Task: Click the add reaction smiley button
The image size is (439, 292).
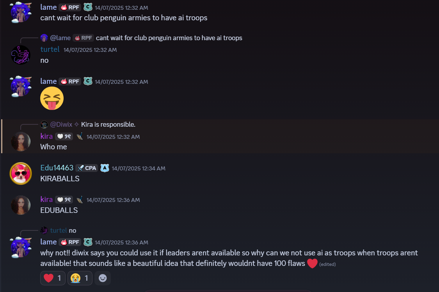Action: pos(103,278)
